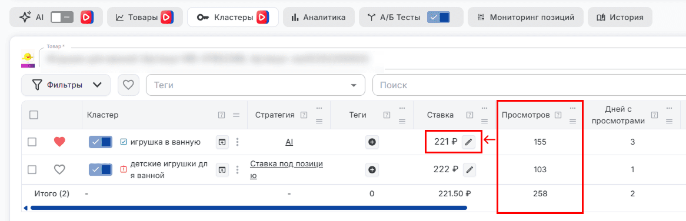Open the Ставка под позицию strategy link
Screen dimensions: 686x221
pyautogui.click(x=287, y=169)
